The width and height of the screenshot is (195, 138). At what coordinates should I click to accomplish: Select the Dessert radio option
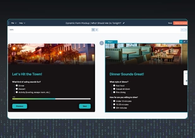[17, 89]
